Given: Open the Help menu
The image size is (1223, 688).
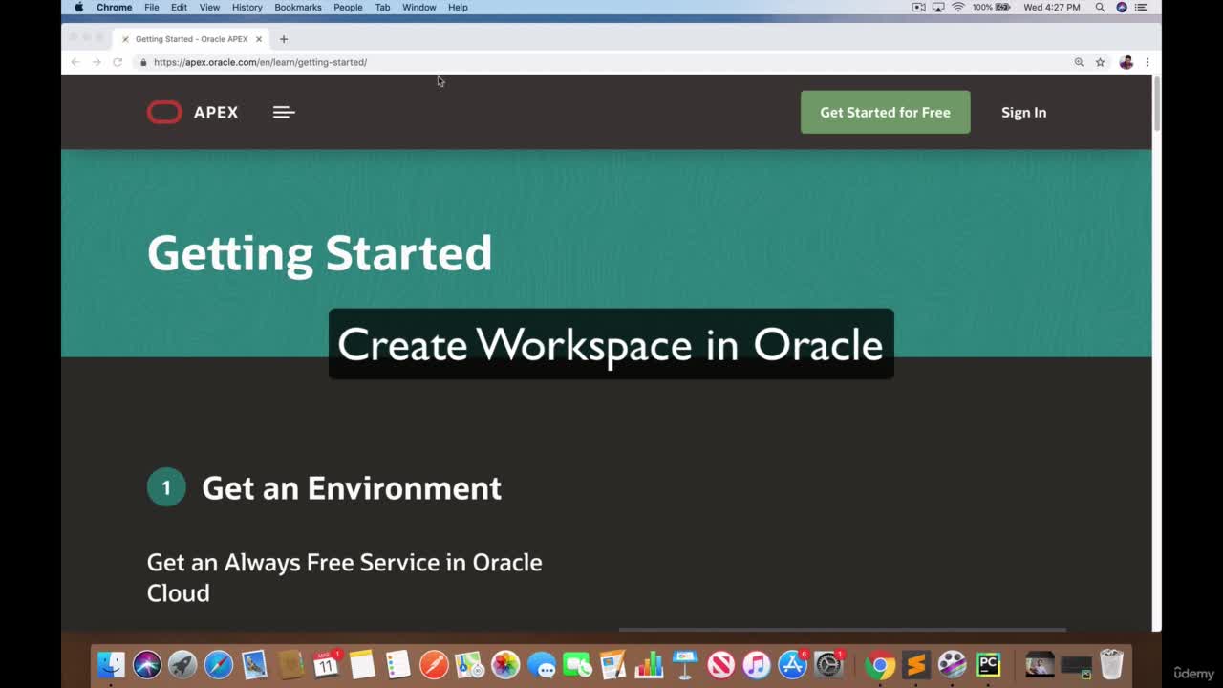Looking at the screenshot, I should click(x=458, y=7).
